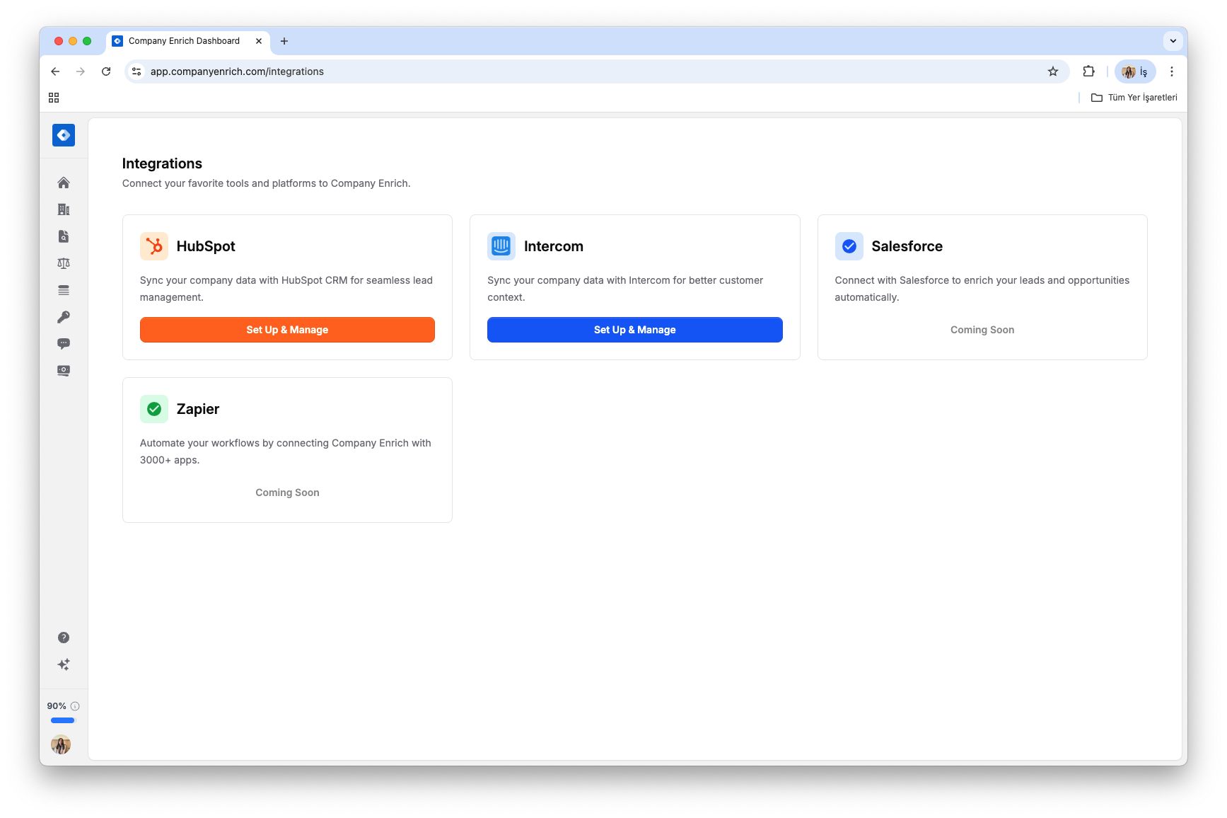Open the help question mark icon

point(64,638)
